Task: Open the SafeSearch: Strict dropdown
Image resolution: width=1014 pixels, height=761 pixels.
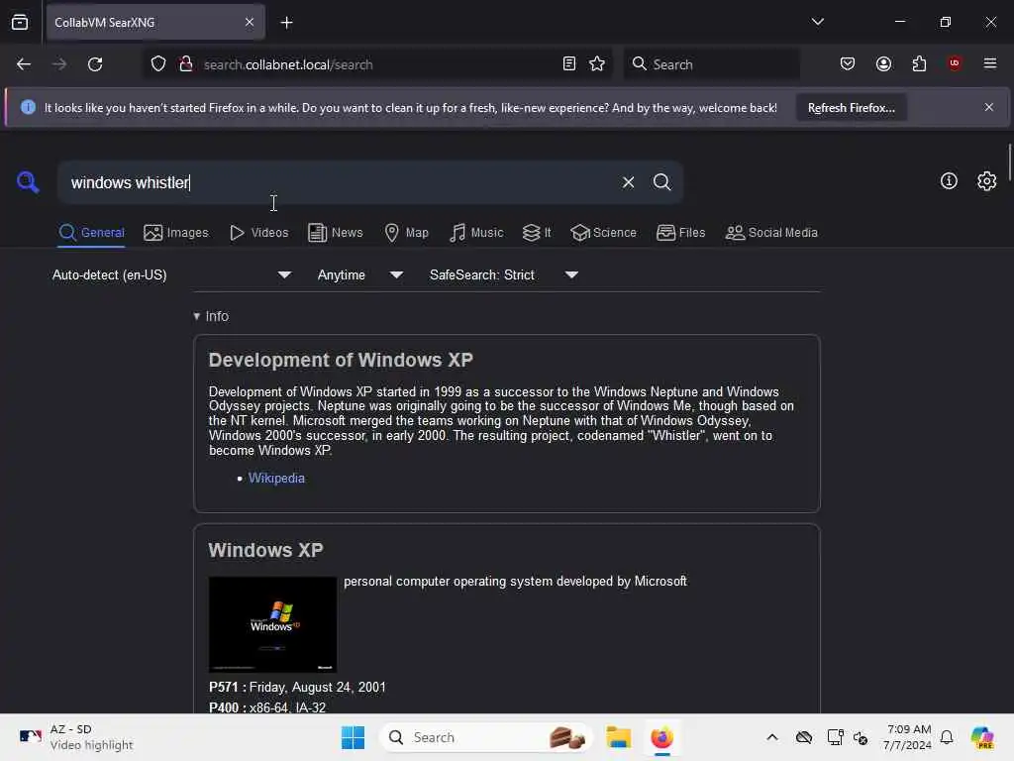Action: [x=504, y=275]
